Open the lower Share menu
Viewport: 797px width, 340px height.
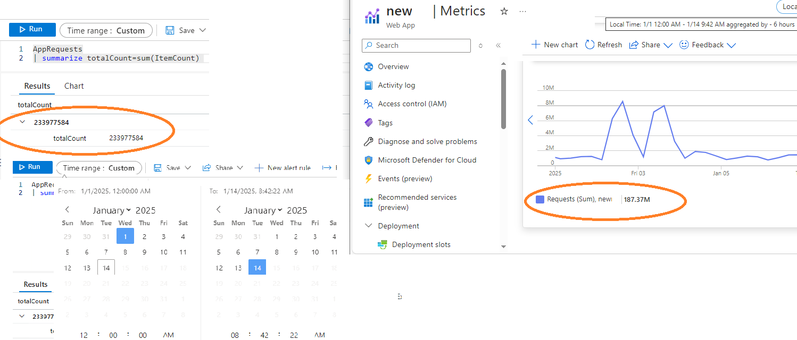pos(222,168)
